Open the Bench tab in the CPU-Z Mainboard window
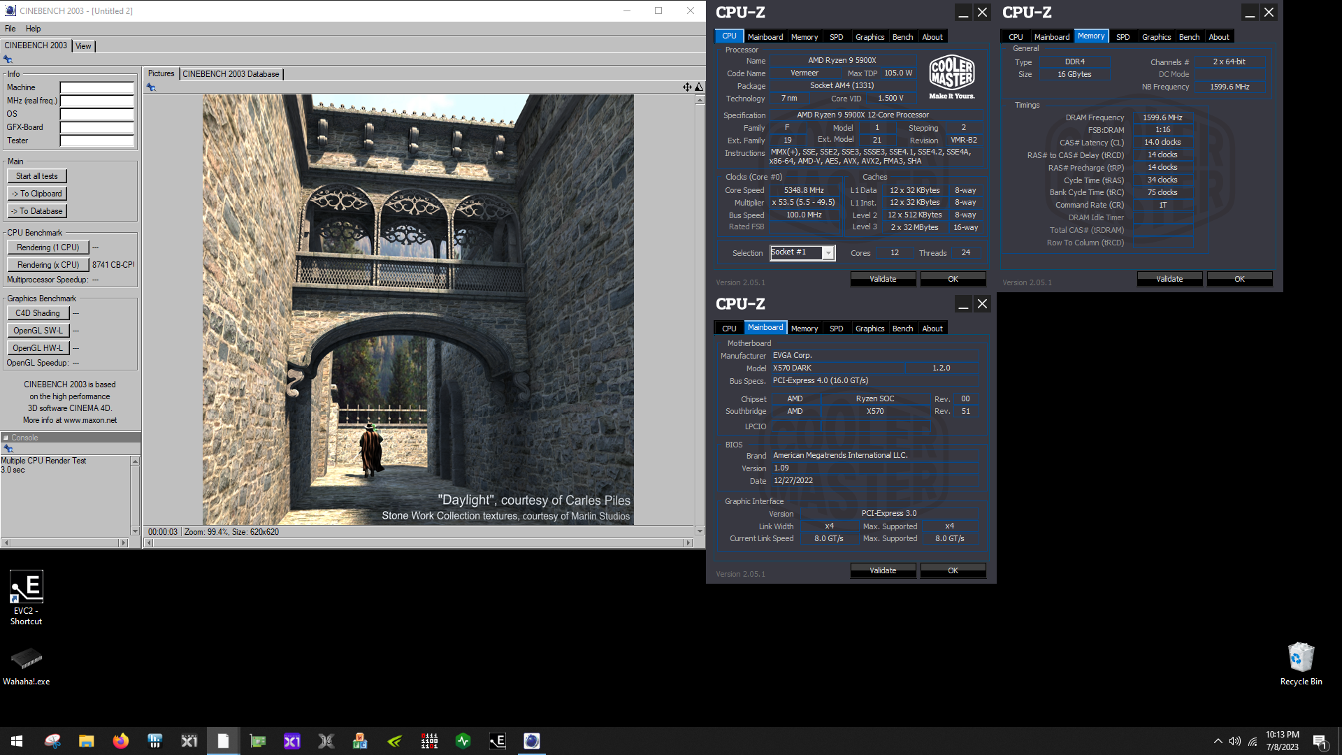 tap(902, 329)
